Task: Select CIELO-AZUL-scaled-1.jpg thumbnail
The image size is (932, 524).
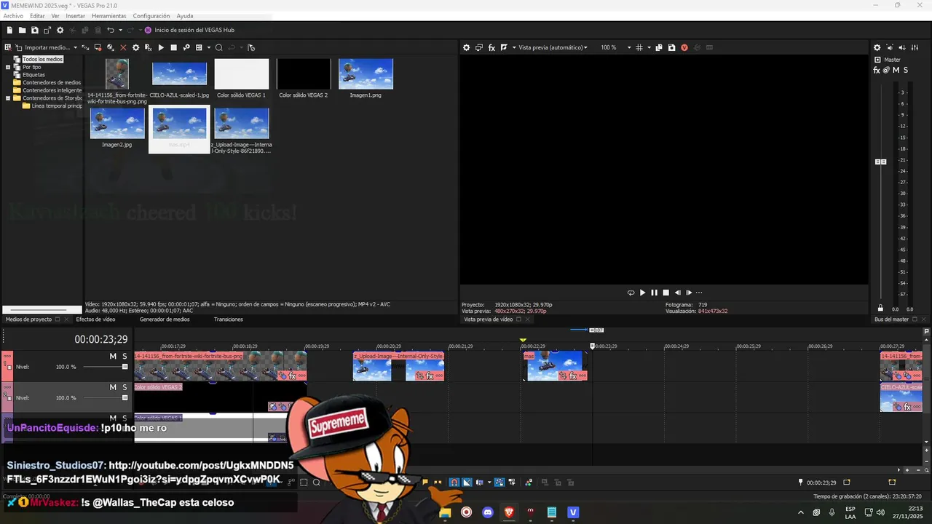Action: pyautogui.click(x=179, y=74)
